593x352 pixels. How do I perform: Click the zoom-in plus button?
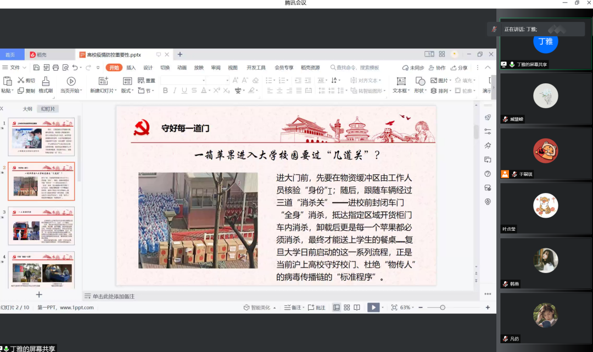coord(488,308)
